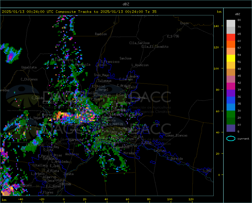Screen dimensions: 252x203
Task: Click the TUNUYAN town label
Action: pyautogui.click(x=65, y=184)
